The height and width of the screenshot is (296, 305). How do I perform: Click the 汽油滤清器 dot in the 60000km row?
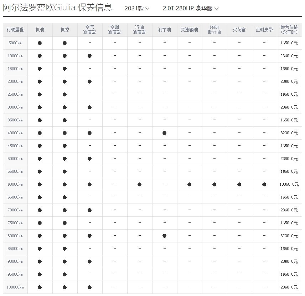(x=139, y=185)
